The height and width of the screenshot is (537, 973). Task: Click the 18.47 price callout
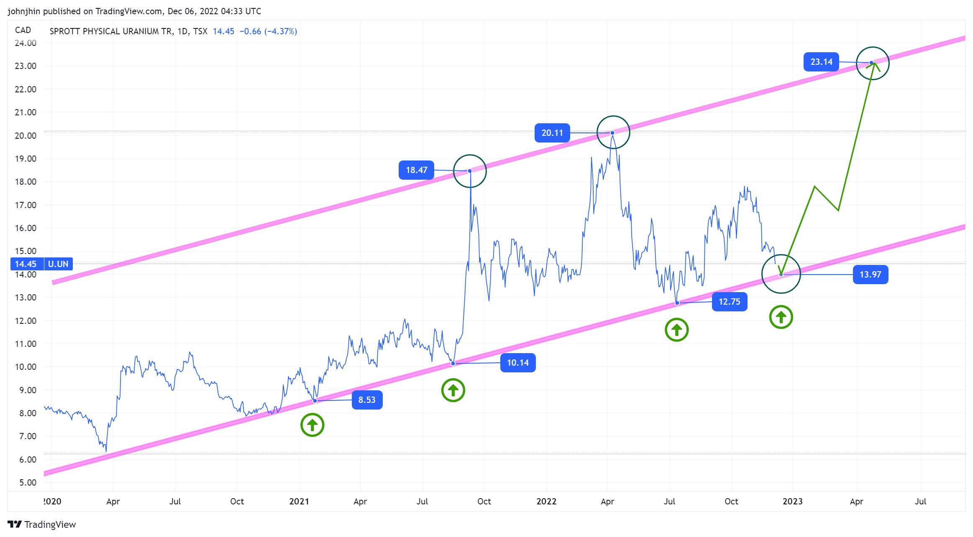pos(416,170)
